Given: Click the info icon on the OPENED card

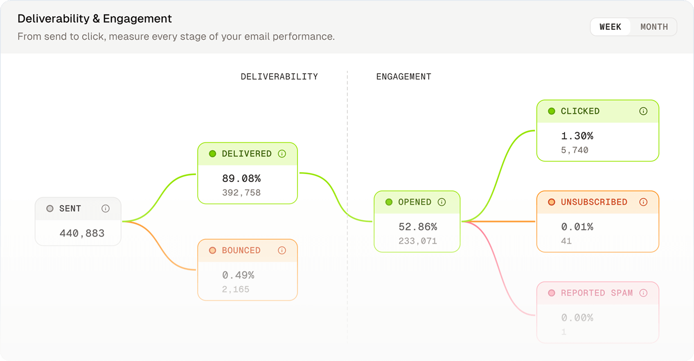Looking at the screenshot, I should [x=442, y=202].
